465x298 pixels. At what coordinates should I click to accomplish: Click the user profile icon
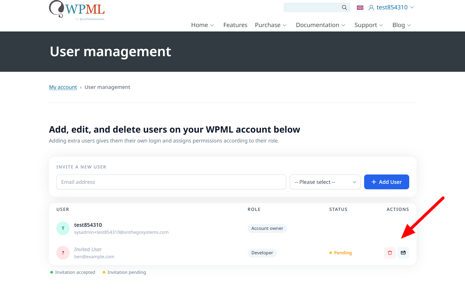pyautogui.click(x=371, y=8)
